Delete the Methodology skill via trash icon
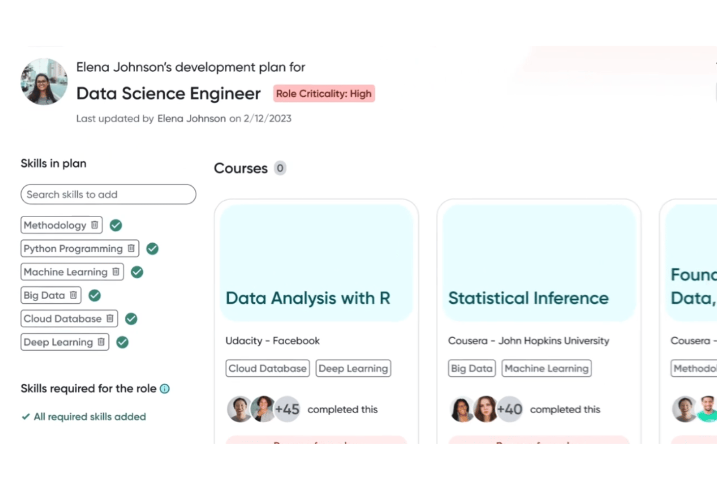 coord(94,225)
